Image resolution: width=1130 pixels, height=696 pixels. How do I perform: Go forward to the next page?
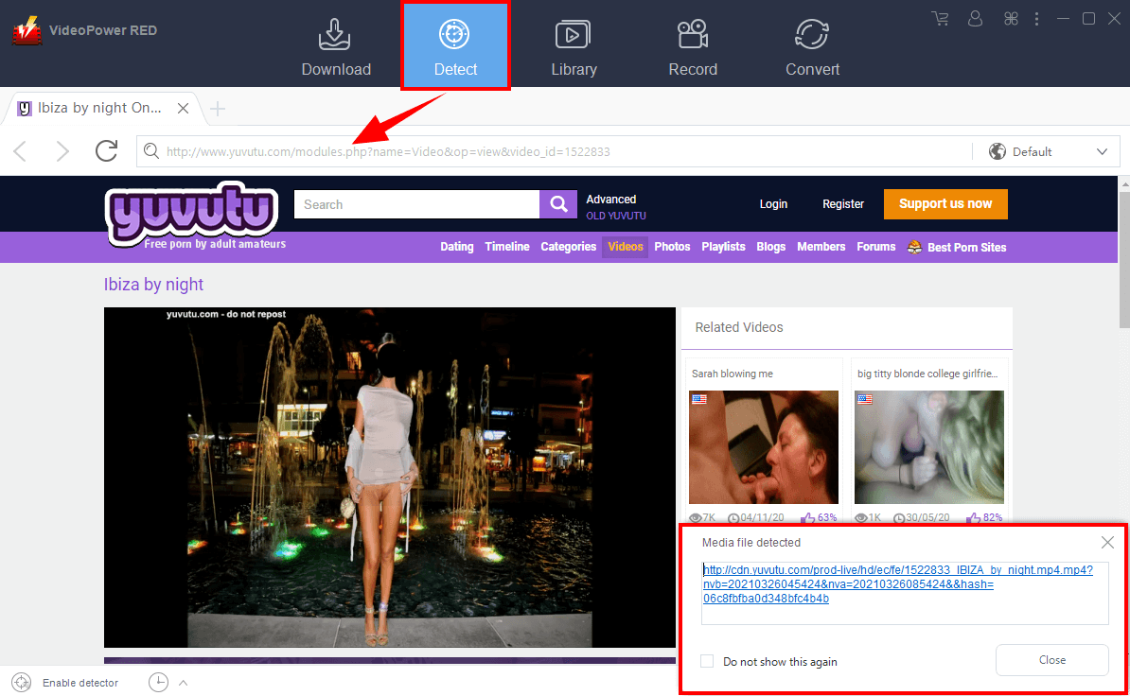pyautogui.click(x=62, y=151)
